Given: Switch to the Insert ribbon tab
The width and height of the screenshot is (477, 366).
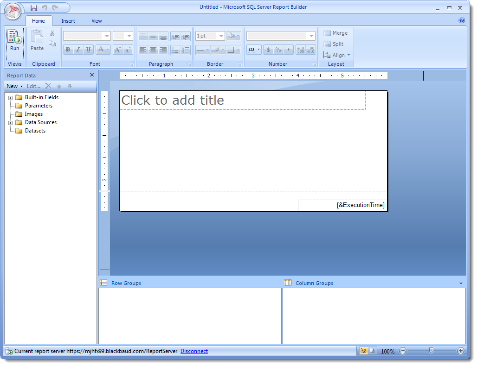Looking at the screenshot, I should click(x=68, y=21).
